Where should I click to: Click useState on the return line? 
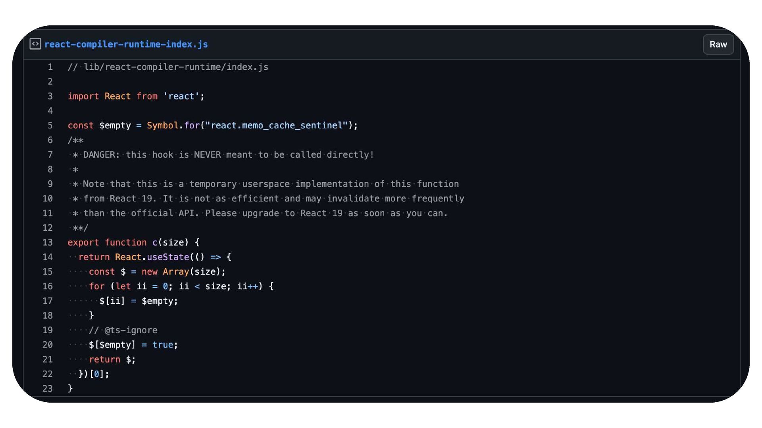pyautogui.click(x=168, y=257)
